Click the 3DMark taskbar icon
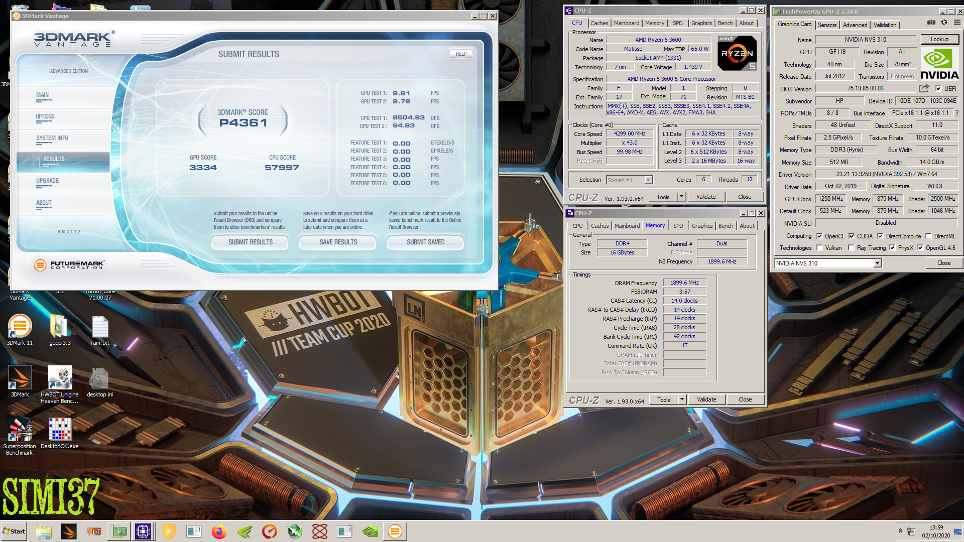The height and width of the screenshot is (542, 964). click(x=69, y=531)
